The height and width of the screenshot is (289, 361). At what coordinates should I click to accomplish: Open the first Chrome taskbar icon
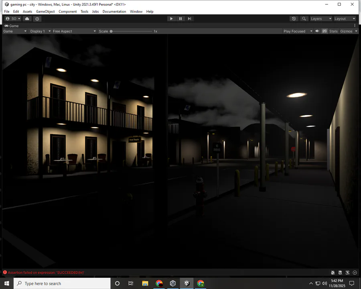point(159,283)
